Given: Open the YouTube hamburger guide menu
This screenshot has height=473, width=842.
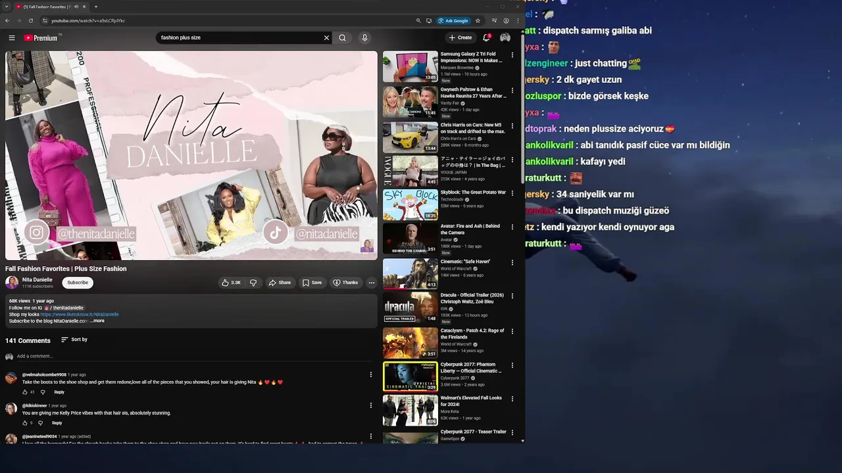Looking at the screenshot, I should pyautogui.click(x=12, y=38).
